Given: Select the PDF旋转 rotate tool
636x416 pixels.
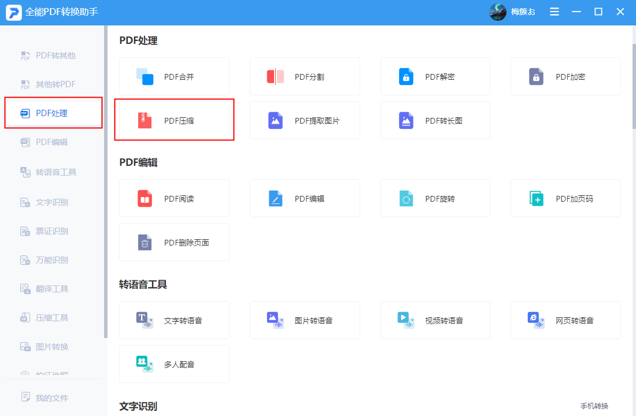Looking at the screenshot, I should 435,198.
